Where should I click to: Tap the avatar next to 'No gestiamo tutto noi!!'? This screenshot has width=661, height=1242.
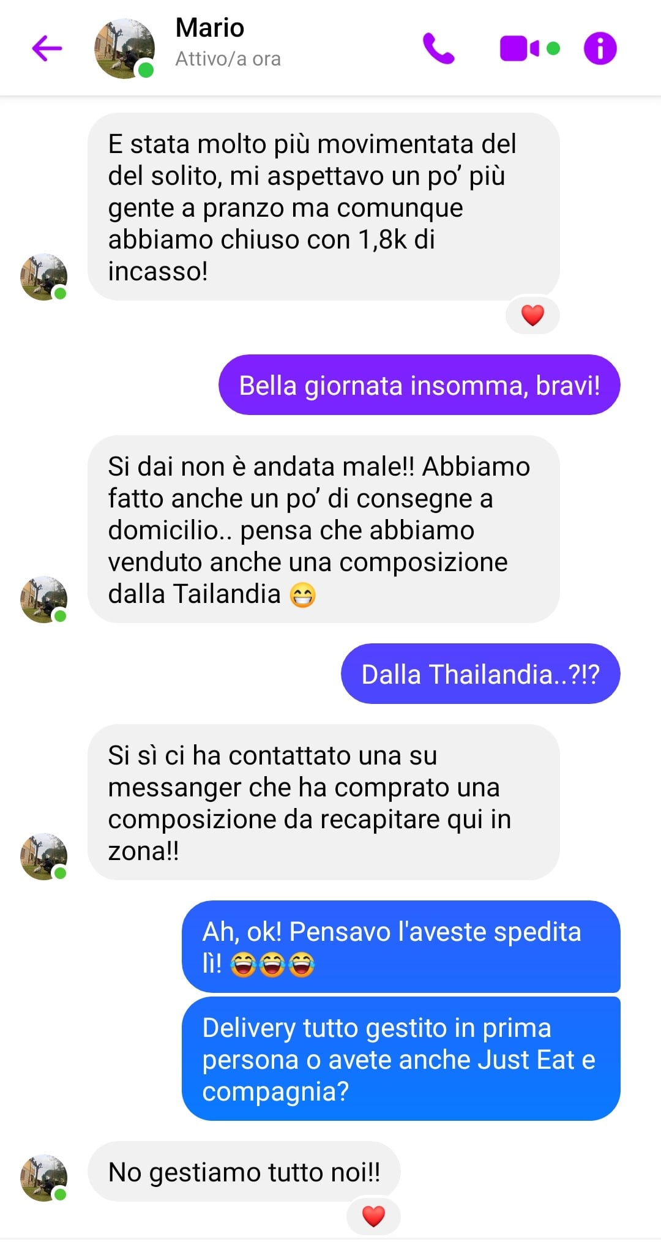43,1178
